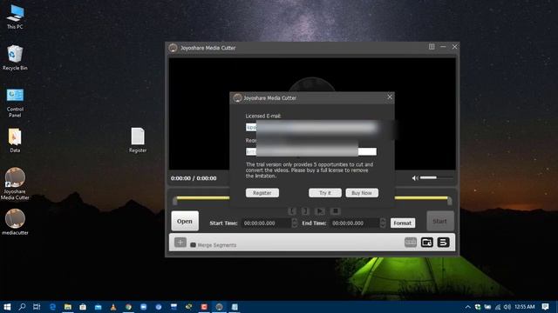Click the Start conversion button

(439, 221)
